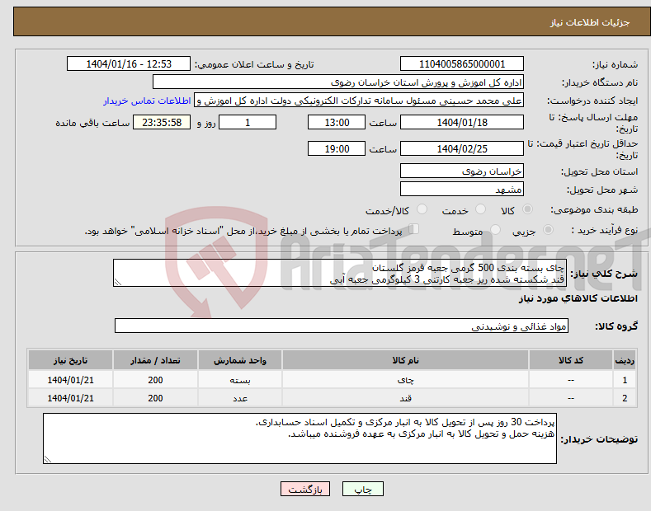Click the delivery province field خراسان رضوی

pyautogui.click(x=462, y=171)
